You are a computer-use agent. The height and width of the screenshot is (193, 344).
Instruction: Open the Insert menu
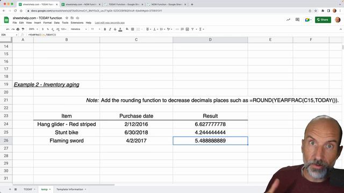click(x=38, y=23)
